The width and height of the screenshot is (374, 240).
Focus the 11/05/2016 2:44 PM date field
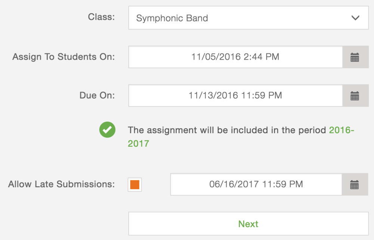click(x=235, y=57)
